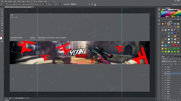Select the History Brush tool
This screenshot has height=101, width=181.
tap(2, 20)
